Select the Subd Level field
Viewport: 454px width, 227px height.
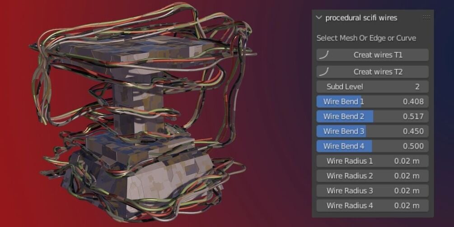(x=372, y=87)
